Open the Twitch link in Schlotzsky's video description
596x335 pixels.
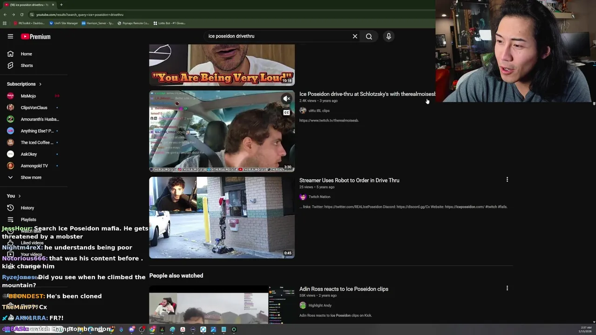[329, 121]
